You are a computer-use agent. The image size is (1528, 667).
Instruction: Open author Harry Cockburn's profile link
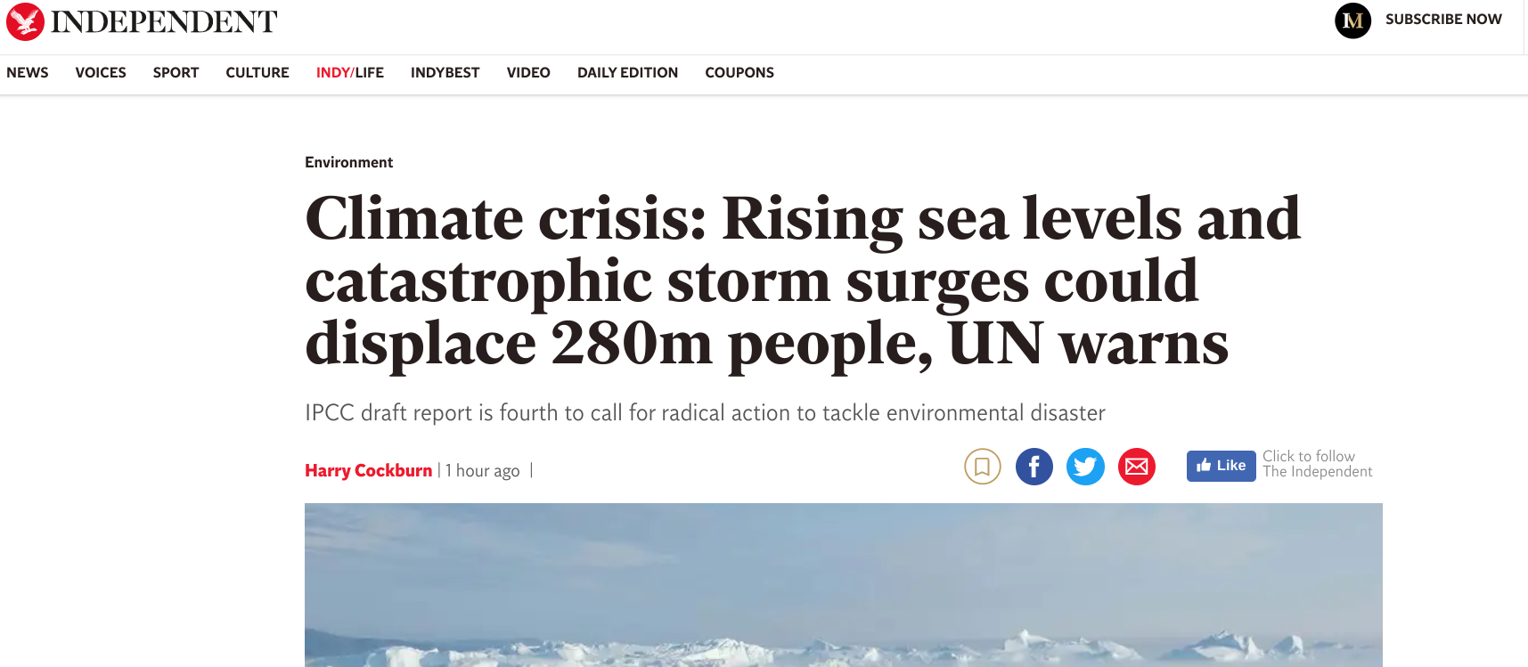point(368,470)
